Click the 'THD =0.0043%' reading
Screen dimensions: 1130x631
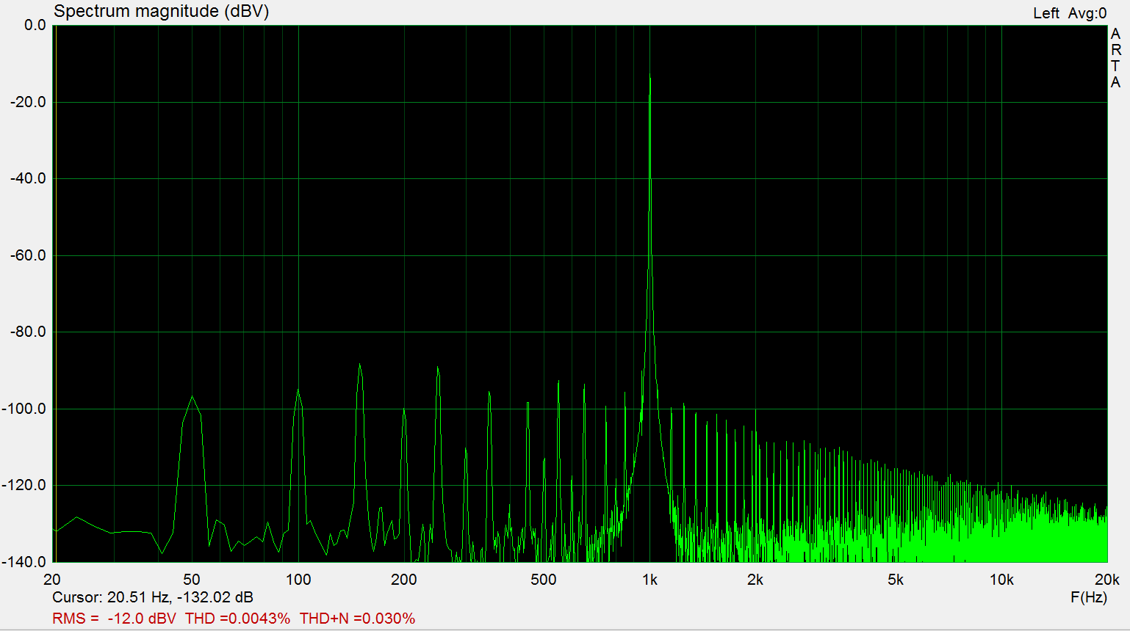[x=237, y=619]
